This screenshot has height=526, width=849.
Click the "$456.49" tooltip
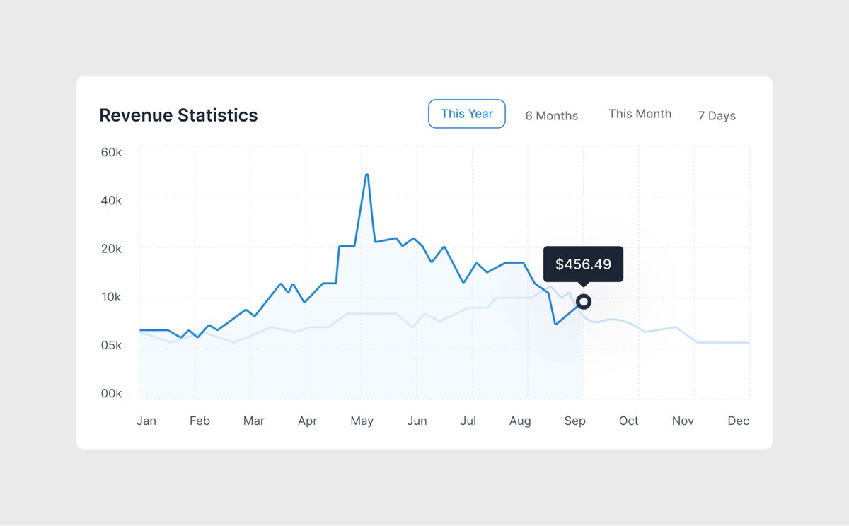coord(583,264)
